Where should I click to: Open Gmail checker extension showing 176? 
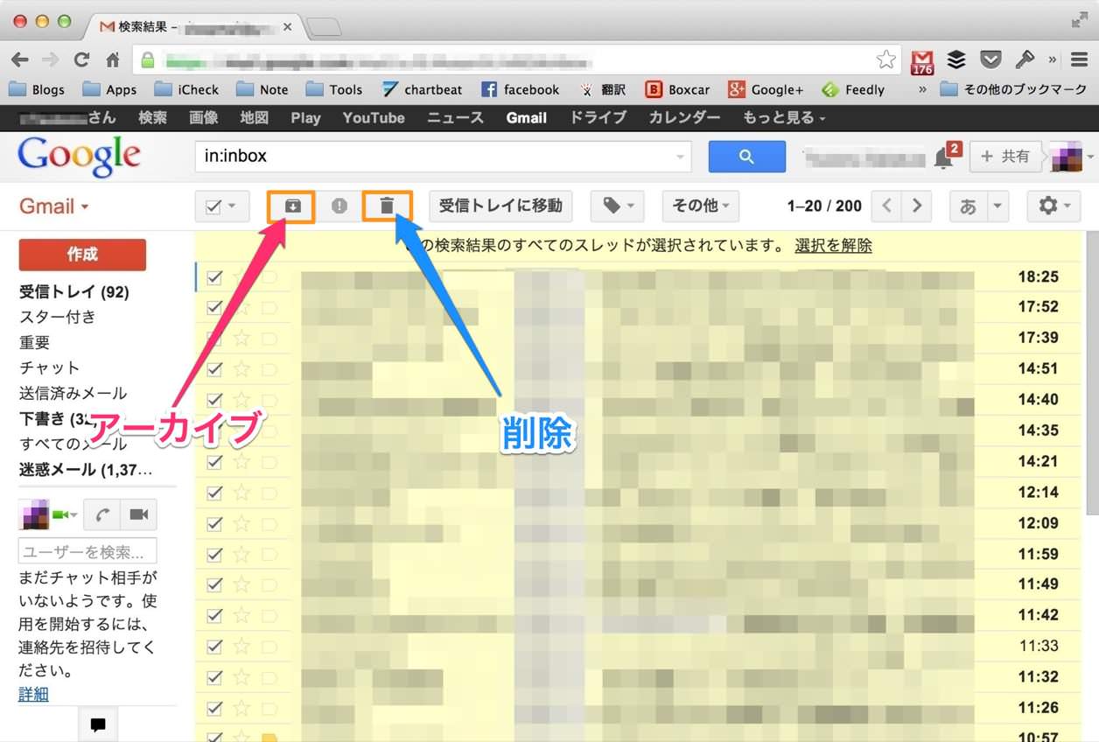(x=922, y=60)
